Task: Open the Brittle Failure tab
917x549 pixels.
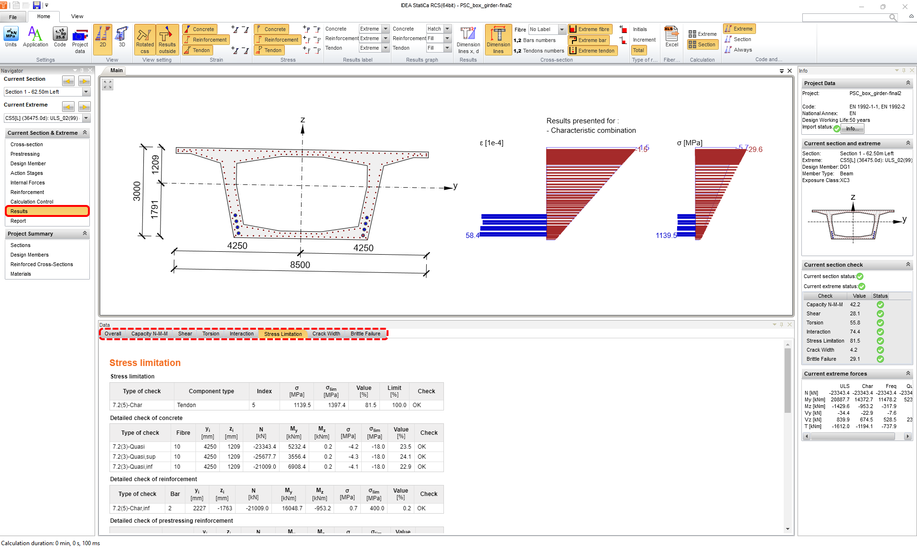Action: point(366,334)
